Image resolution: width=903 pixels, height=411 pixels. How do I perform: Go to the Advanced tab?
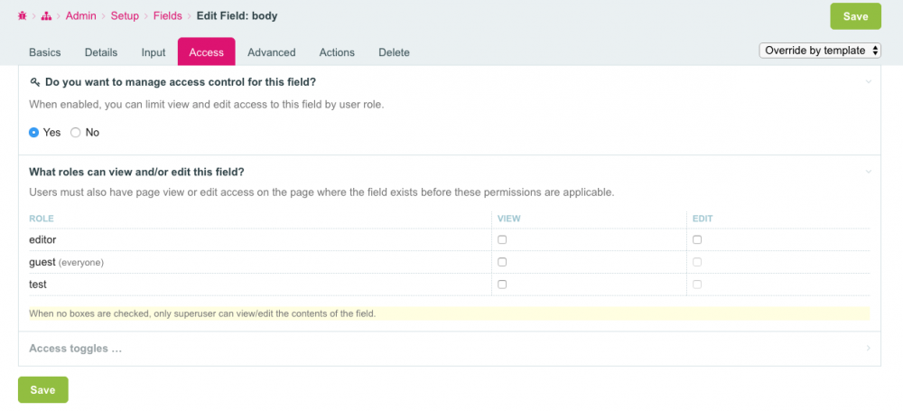click(x=272, y=52)
